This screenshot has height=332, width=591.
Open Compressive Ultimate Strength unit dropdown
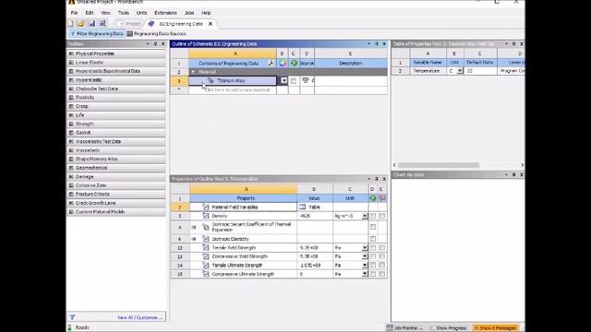click(365, 274)
